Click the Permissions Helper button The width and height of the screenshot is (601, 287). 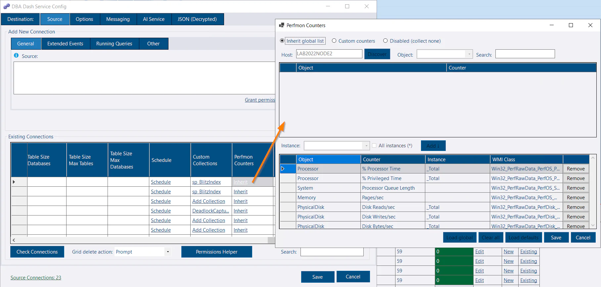point(217,252)
